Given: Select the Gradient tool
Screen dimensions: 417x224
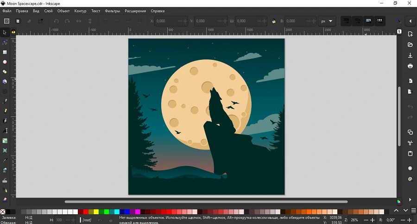Looking at the screenshot, I should click(x=5, y=141).
